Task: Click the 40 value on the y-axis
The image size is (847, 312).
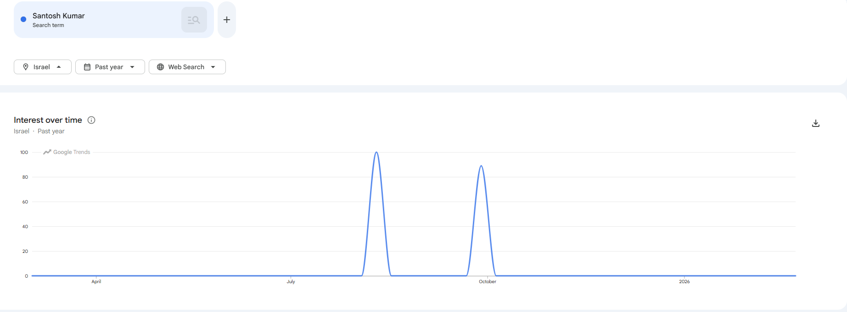Action: (x=25, y=226)
